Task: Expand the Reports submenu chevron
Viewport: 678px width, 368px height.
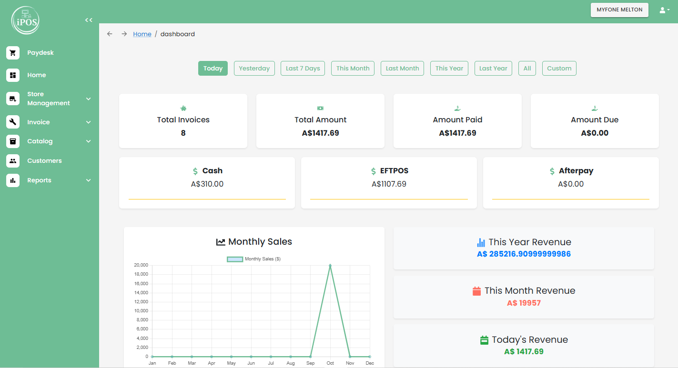Action: click(88, 180)
